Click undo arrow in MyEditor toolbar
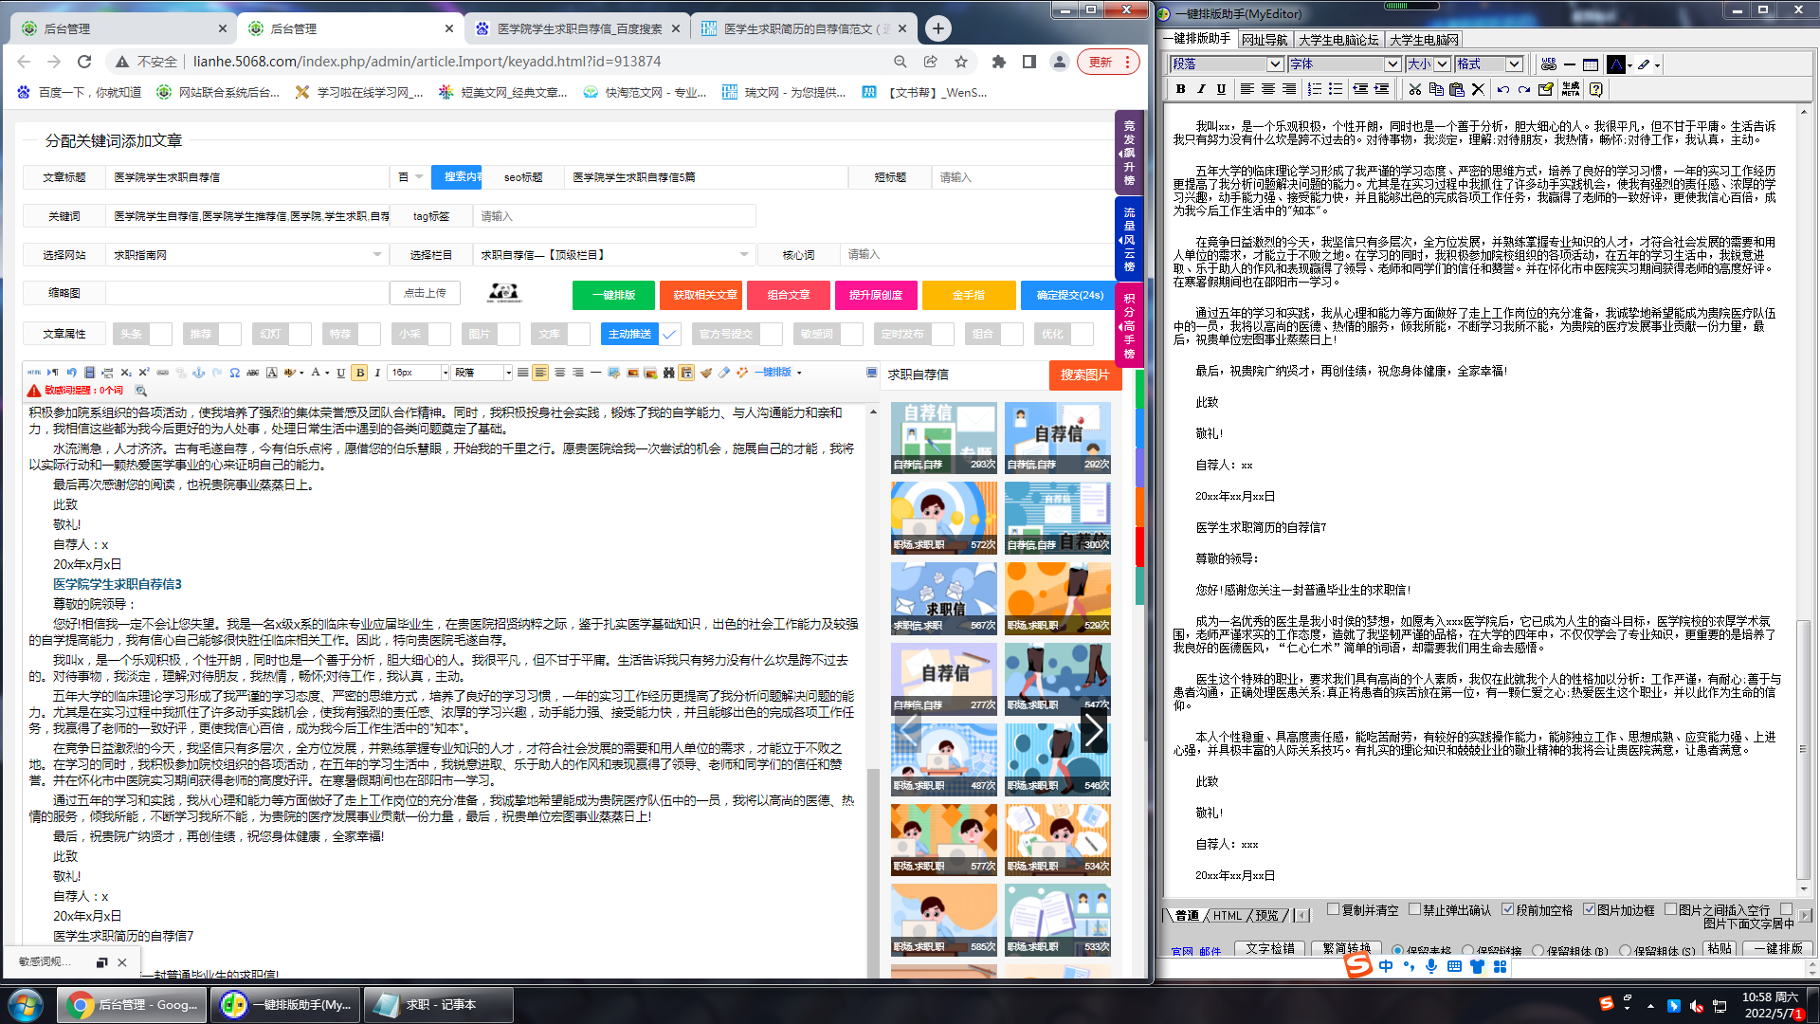1820x1024 pixels. tap(1502, 89)
